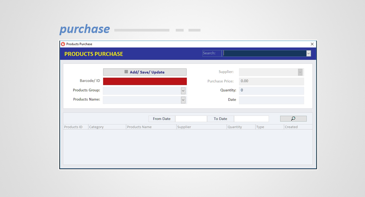This screenshot has width=365, height=197.
Task: Click the PRODUCTS PURCHASE heading
Action: click(x=94, y=54)
